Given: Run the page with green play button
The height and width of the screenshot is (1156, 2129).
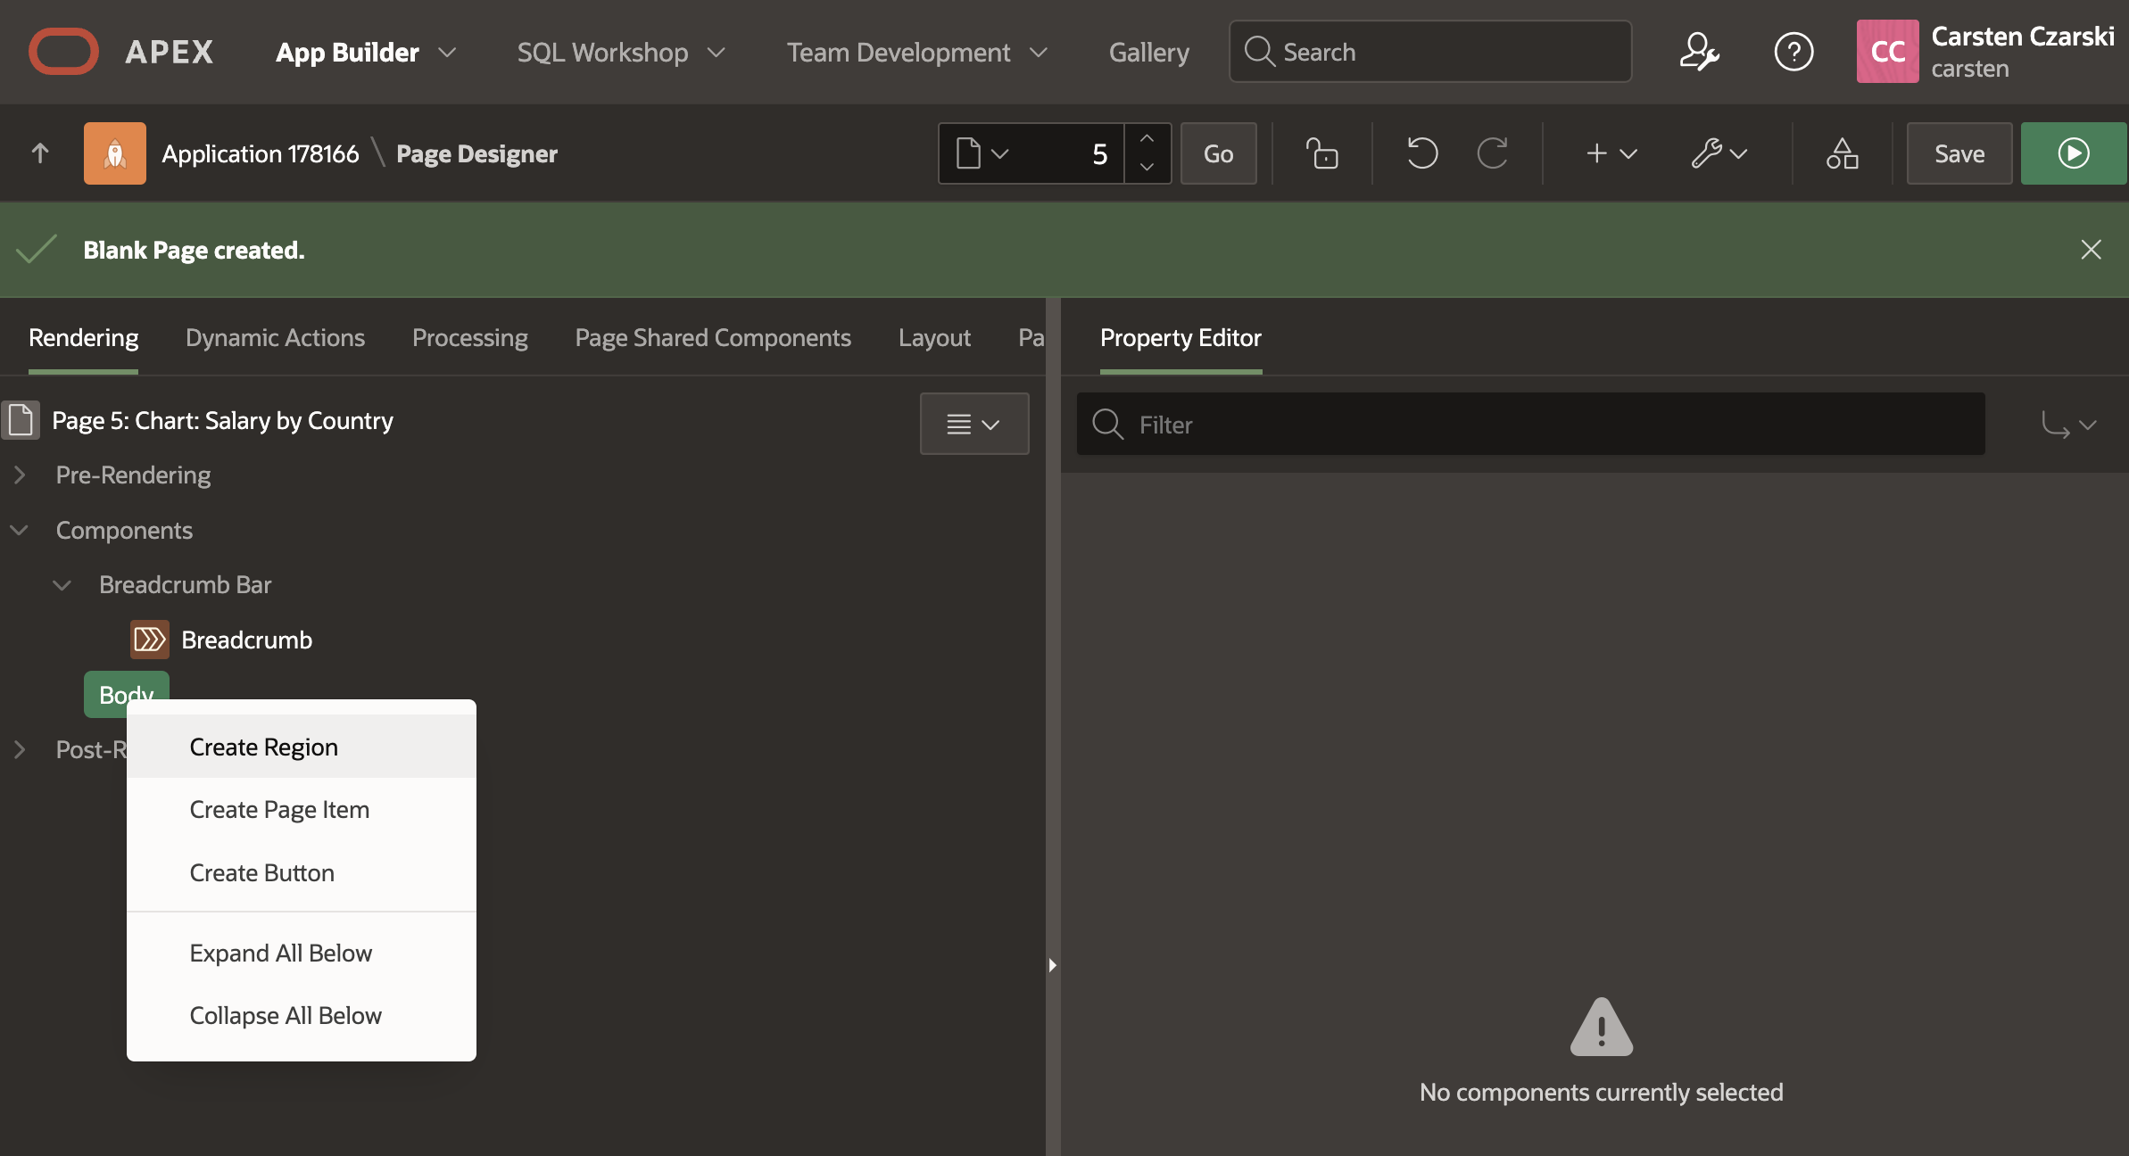Looking at the screenshot, I should (2073, 153).
